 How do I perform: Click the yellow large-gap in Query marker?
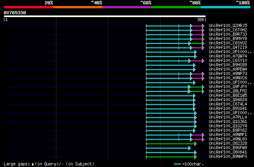click(33, 164)
